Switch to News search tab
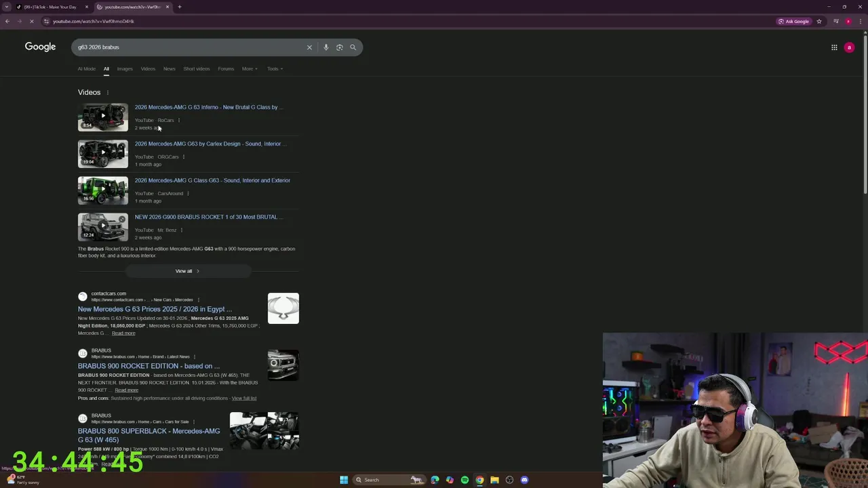Viewport: 868px width, 488px height. pyautogui.click(x=170, y=68)
